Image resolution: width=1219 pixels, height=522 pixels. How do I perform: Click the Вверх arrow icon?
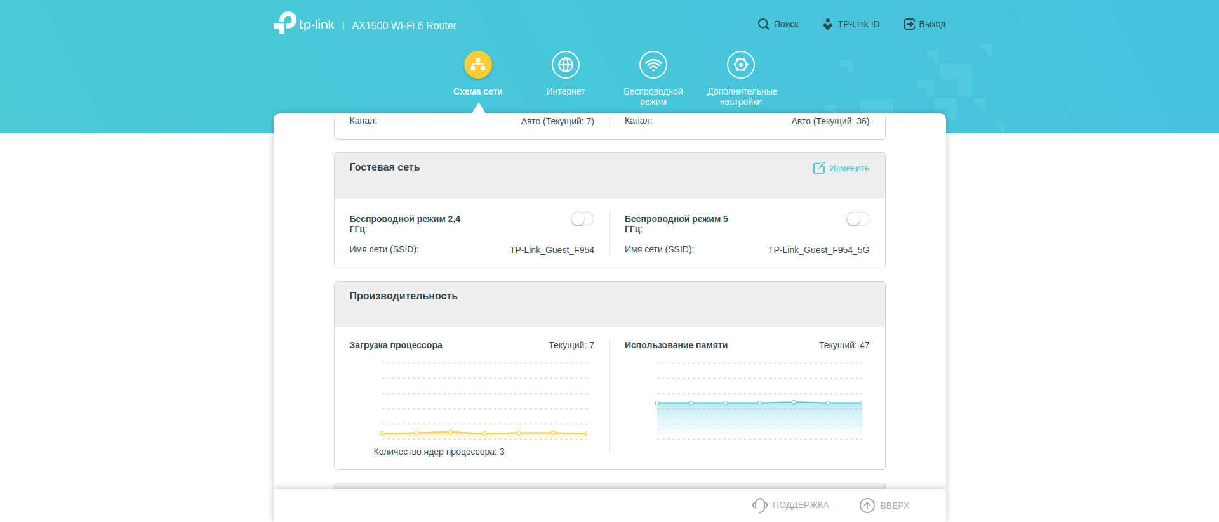click(867, 505)
